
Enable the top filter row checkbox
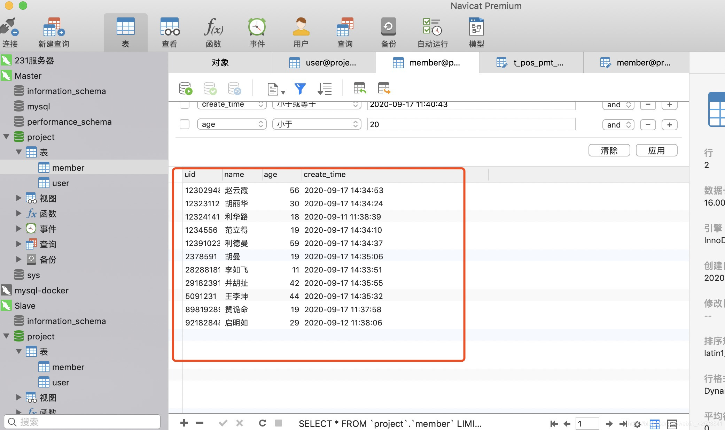[x=184, y=105]
